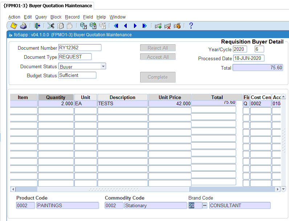Select the Buyer Quotation Maintenance tab
This screenshot has width=289, height=221.
tap(47, 6)
